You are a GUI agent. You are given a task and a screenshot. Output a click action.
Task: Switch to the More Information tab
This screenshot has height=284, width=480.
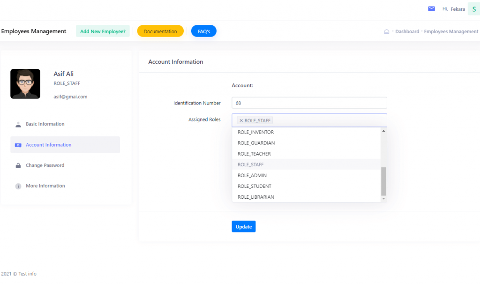tap(45, 186)
